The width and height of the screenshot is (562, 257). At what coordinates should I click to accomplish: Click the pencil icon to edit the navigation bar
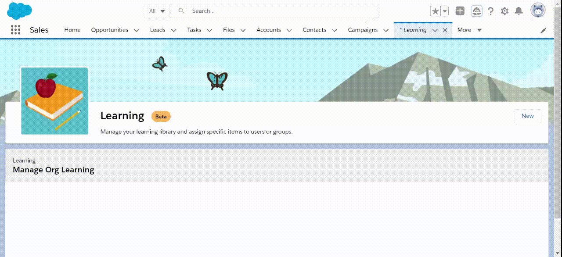click(544, 30)
